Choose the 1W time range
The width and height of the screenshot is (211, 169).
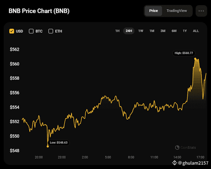141,31
